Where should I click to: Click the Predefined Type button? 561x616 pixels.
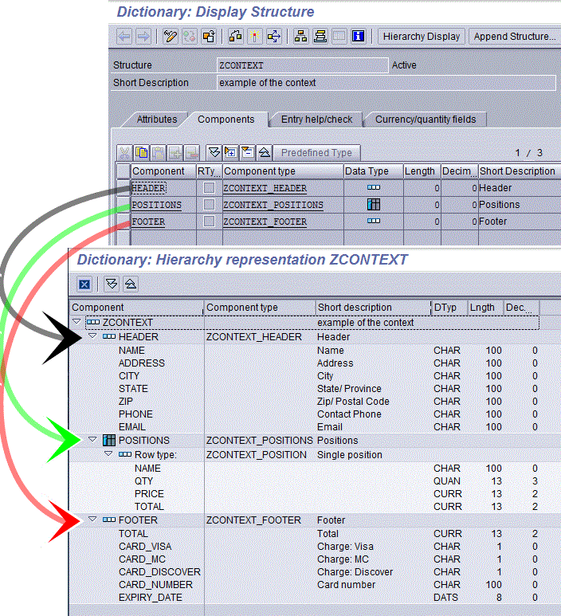click(x=316, y=152)
